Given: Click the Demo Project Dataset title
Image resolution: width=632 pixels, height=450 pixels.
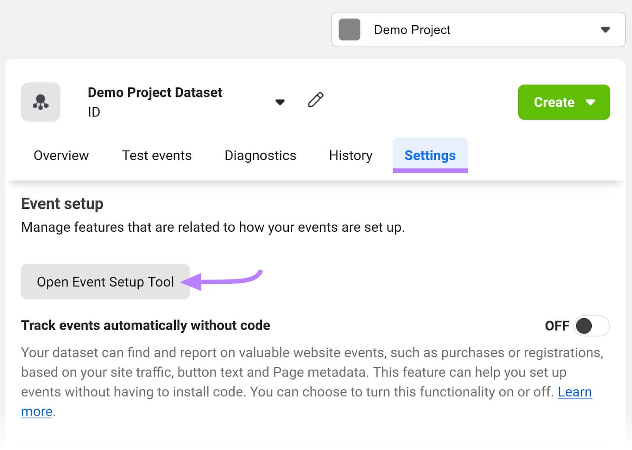Looking at the screenshot, I should click(x=154, y=92).
